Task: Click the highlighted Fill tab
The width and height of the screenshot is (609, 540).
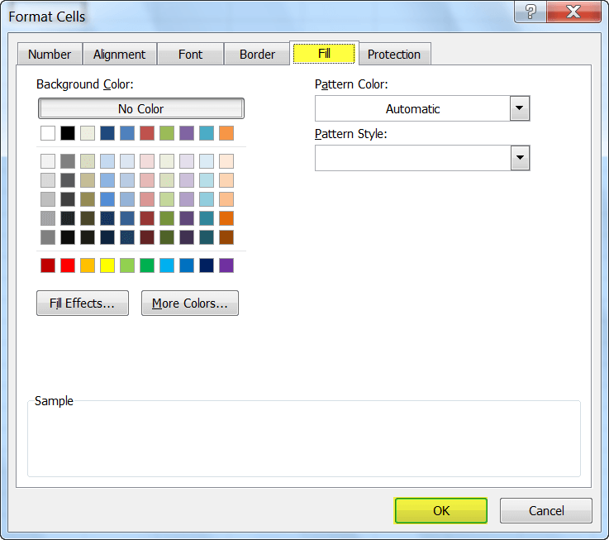Action: (x=324, y=53)
